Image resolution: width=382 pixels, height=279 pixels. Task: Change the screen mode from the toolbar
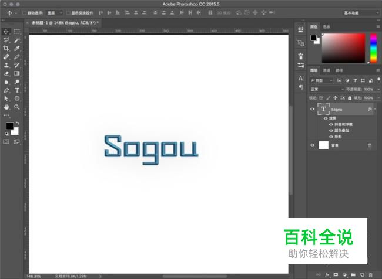pos(17,142)
